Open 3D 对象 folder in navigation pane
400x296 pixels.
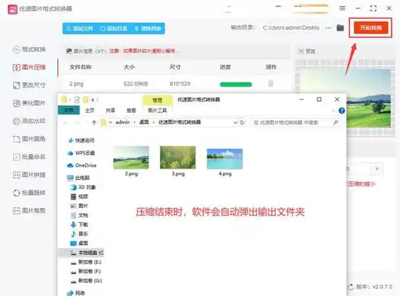[x=83, y=187]
